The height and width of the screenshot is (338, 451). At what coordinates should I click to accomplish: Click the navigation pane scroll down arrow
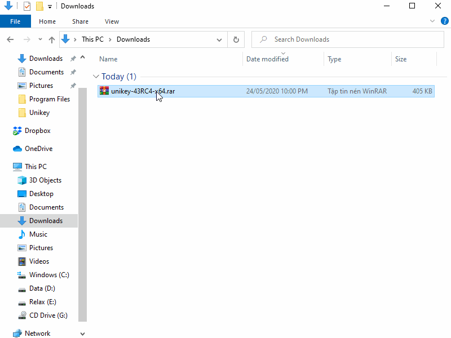(x=82, y=333)
